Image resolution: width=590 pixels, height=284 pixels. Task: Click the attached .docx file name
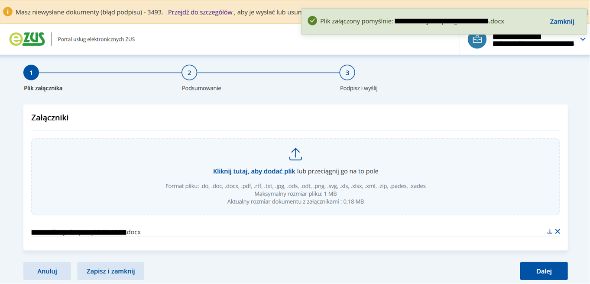click(x=86, y=232)
